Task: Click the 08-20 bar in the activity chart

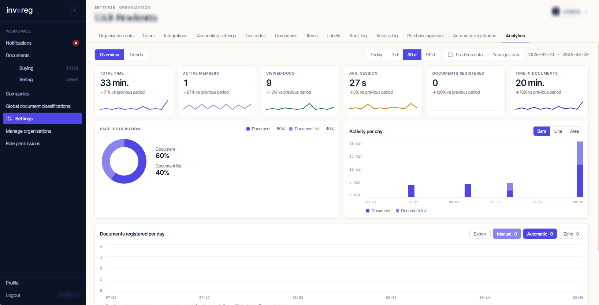Action: click(580, 169)
